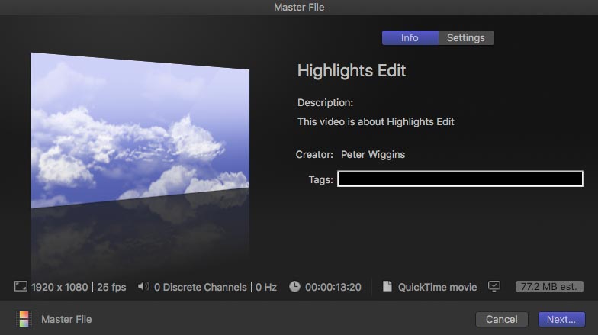
Task: Click the Next... button
Action: (561, 319)
